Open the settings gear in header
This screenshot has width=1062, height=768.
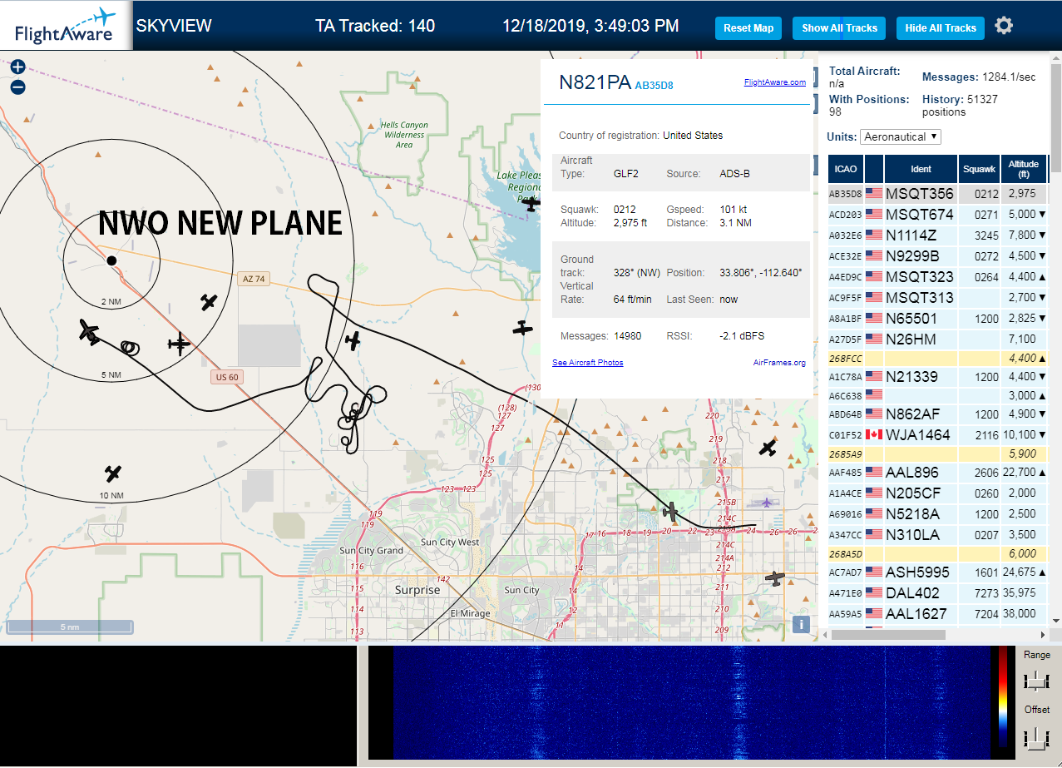1004,26
